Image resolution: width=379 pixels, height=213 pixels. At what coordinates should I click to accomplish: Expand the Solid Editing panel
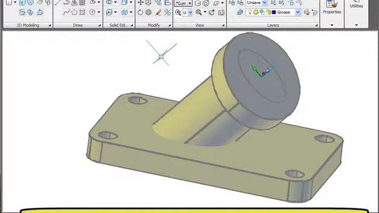pyautogui.click(x=131, y=25)
